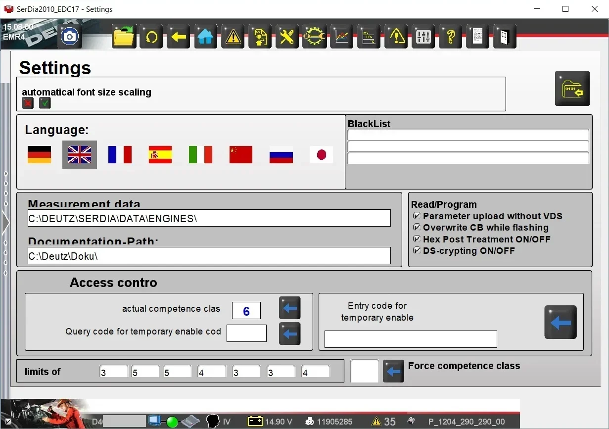
Task: Disable font scaling with red X
Action: tap(28, 103)
